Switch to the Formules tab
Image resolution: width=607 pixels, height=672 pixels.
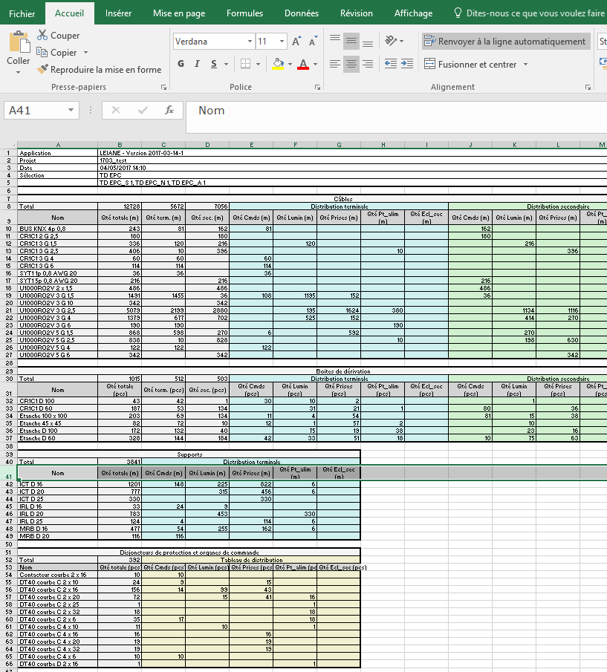pos(244,13)
